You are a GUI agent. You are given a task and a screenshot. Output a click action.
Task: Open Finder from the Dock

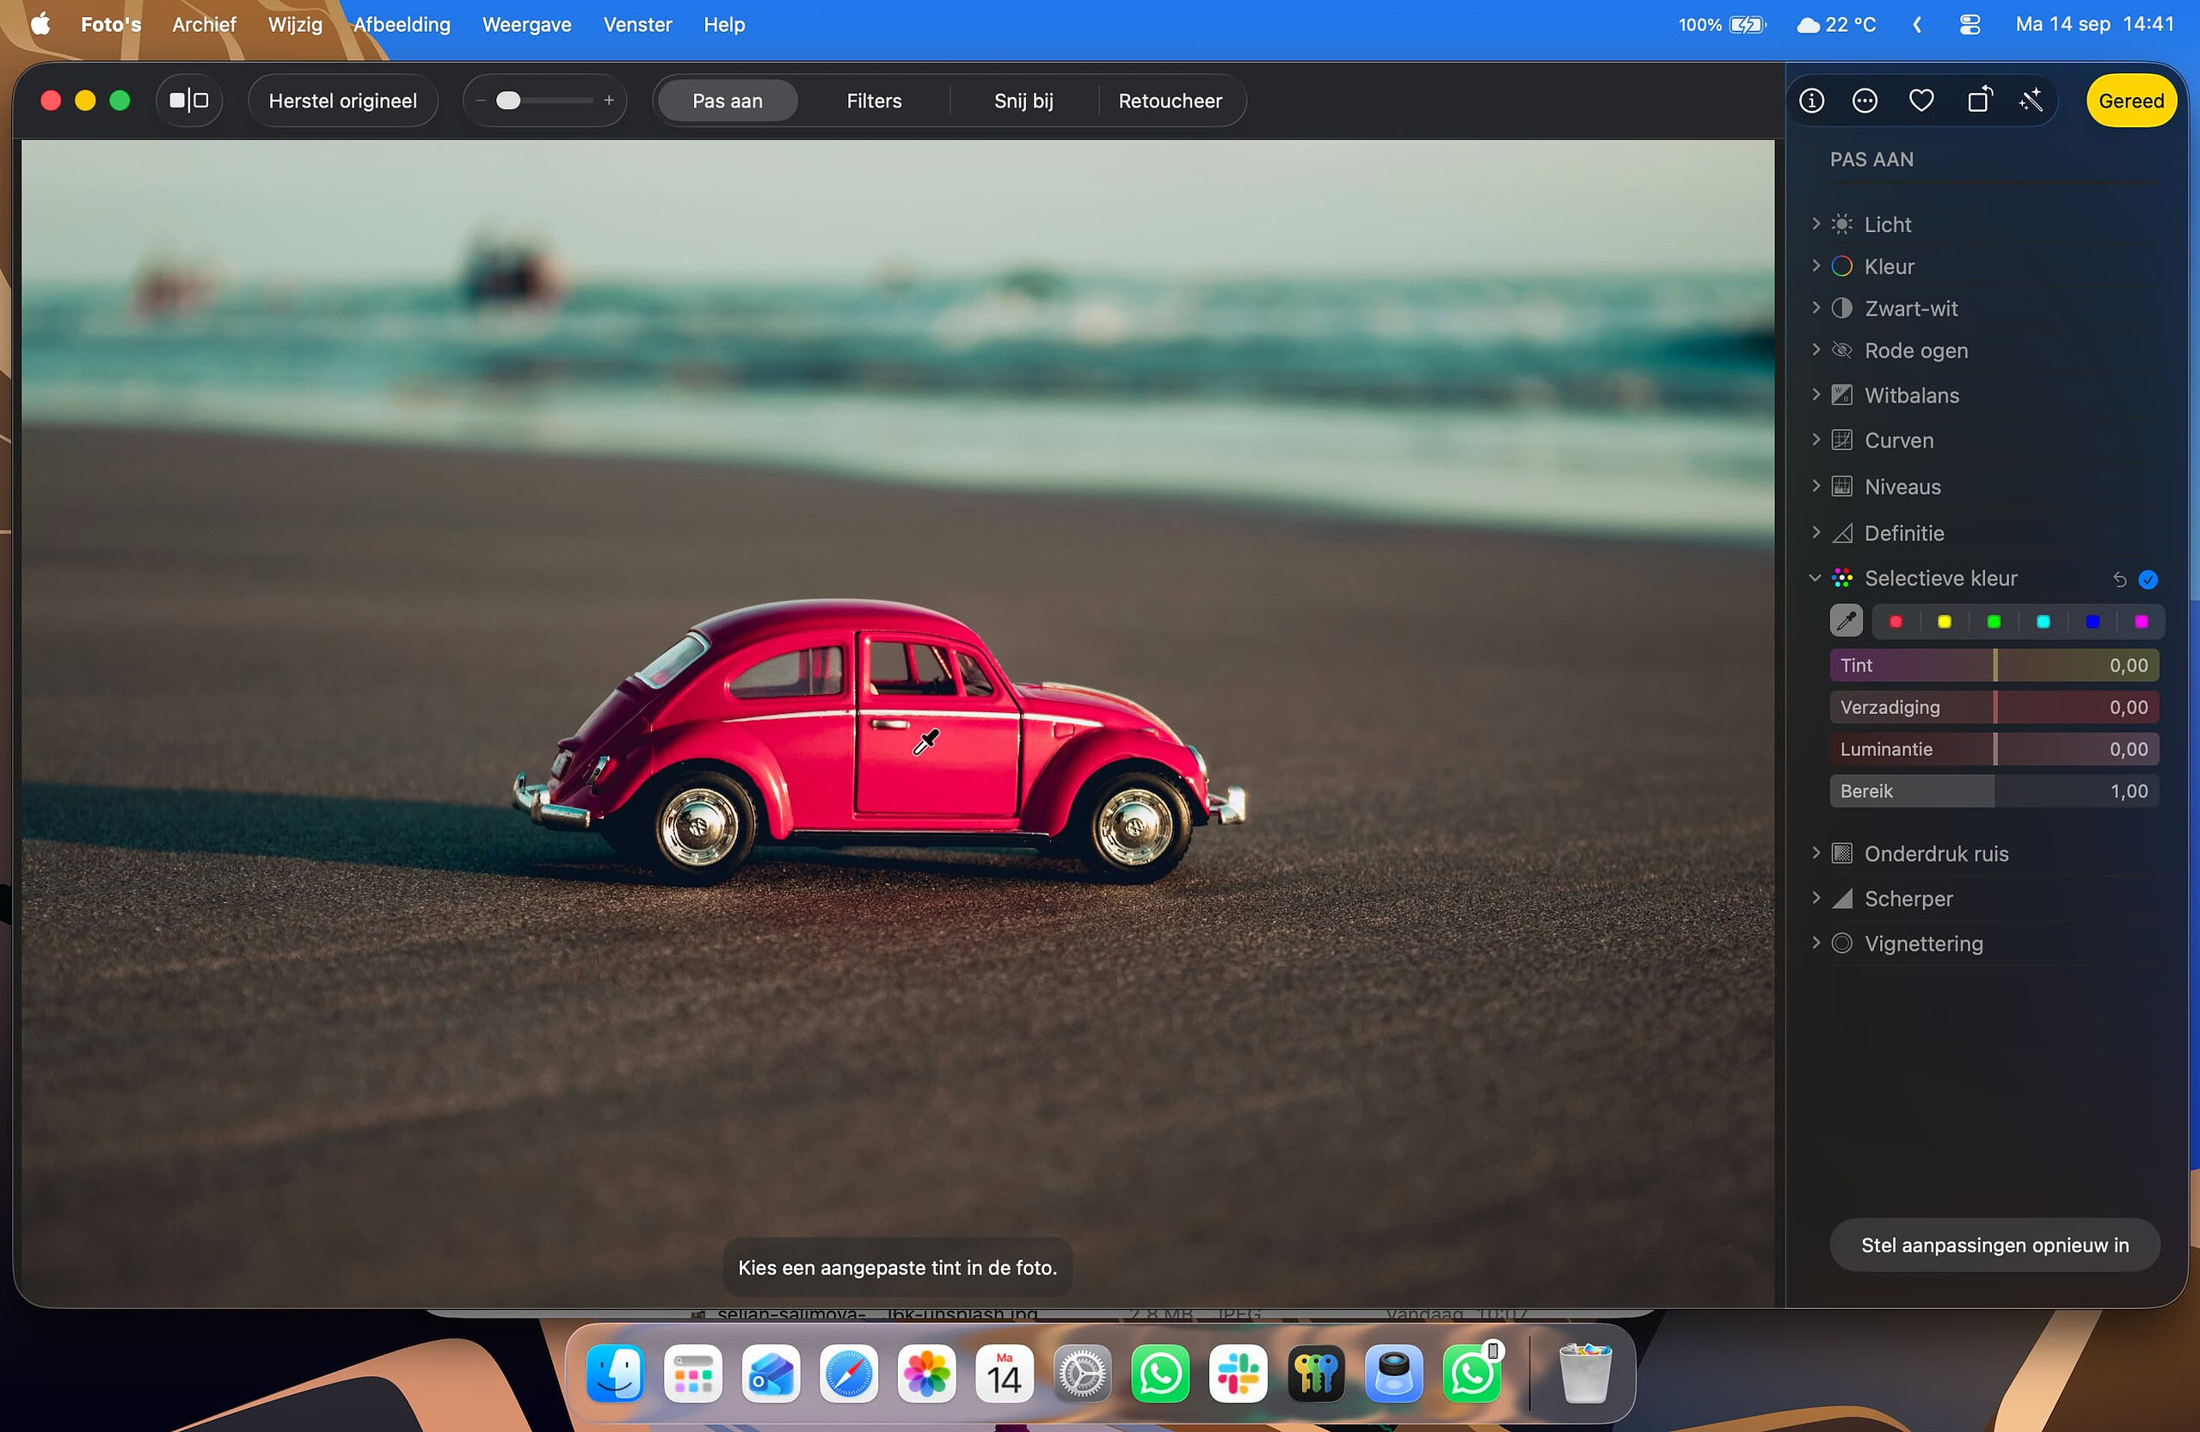pyautogui.click(x=616, y=1374)
